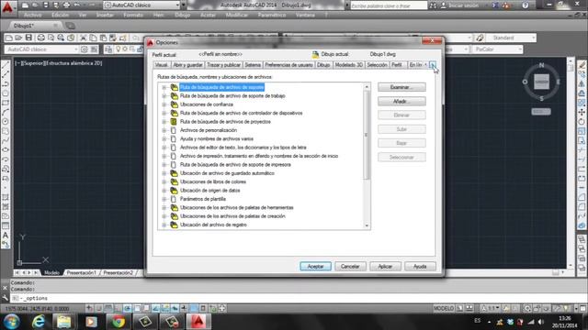This screenshot has height=330, width=588.
Task: Click the Plot printer icon in the standard toolbar
Action: point(40,38)
